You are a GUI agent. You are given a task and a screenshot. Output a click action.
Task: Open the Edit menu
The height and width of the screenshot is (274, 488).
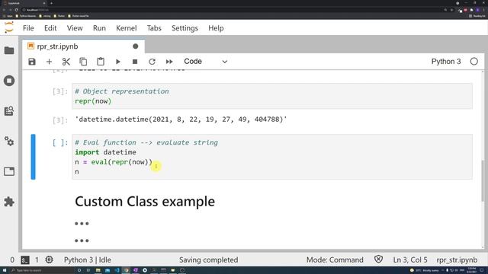tap(50, 28)
